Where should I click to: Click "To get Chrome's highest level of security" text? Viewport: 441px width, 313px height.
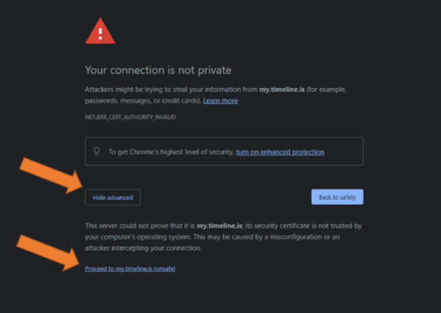171,152
